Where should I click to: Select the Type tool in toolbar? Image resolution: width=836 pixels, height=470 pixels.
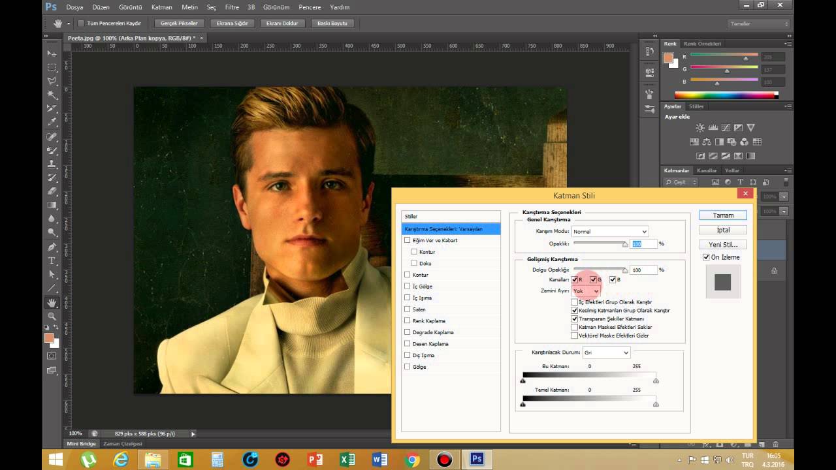52,260
